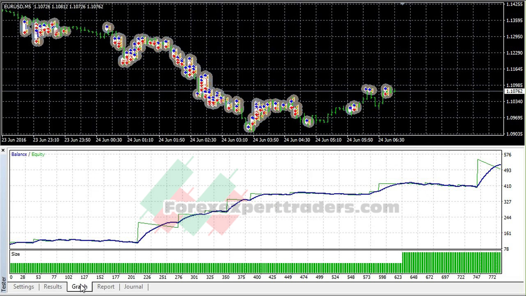Click trade number 623 on graph axis
The width and height of the screenshot is (526, 296).
point(398,277)
